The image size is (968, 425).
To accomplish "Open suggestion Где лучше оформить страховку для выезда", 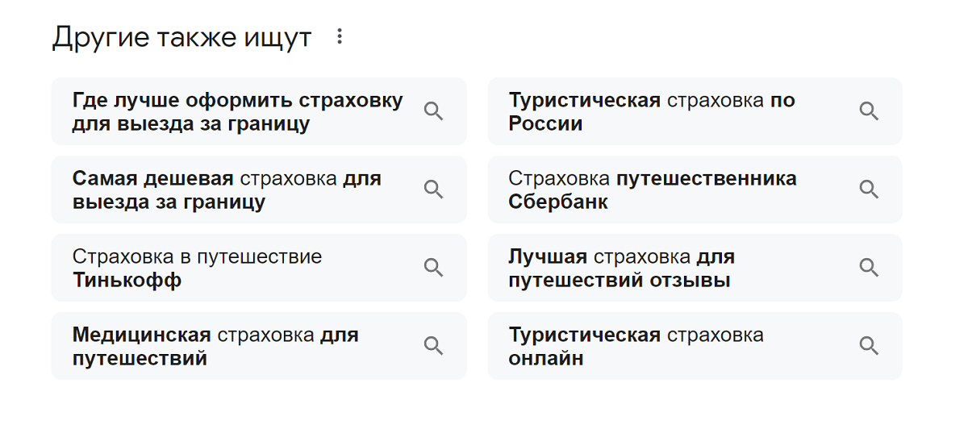I will point(259,111).
